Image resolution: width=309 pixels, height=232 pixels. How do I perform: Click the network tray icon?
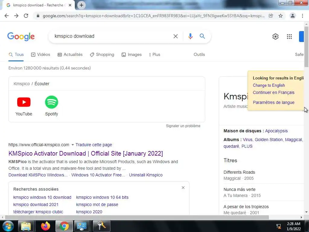tap(279, 226)
